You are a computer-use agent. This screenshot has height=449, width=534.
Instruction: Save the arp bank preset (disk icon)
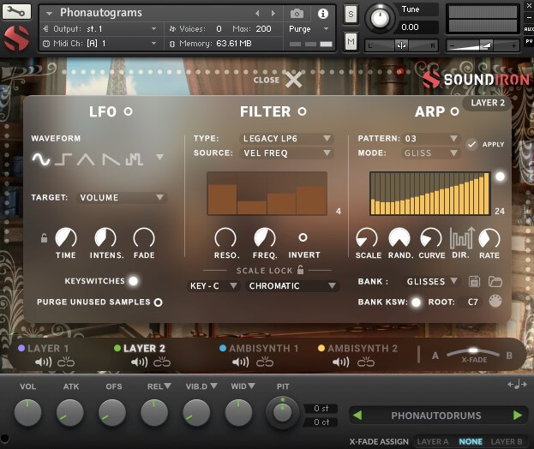(x=474, y=282)
